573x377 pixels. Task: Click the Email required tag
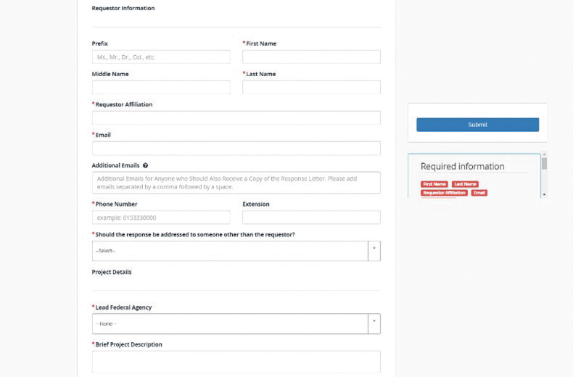479,193
